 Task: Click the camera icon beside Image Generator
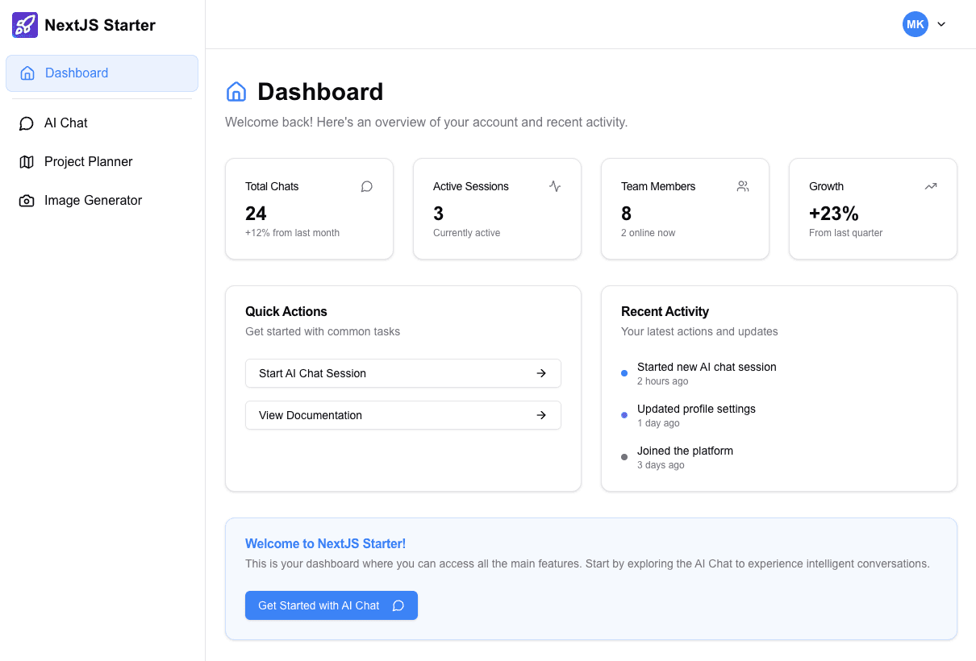(x=26, y=200)
